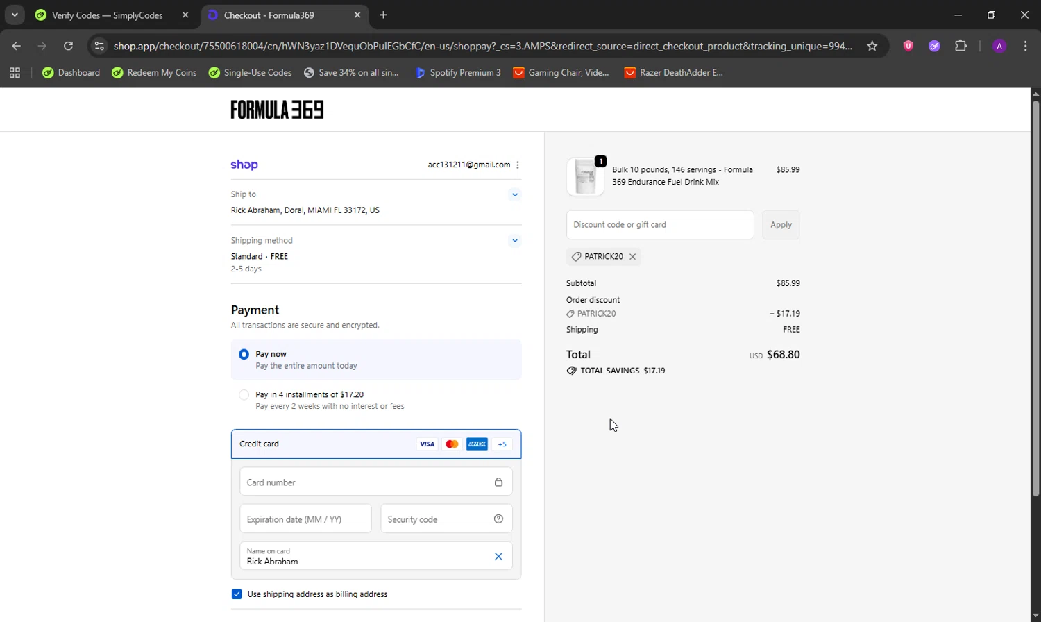Open the Extensions puzzle menu
This screenshot has width=1041, height=622.
pos(960,46)
